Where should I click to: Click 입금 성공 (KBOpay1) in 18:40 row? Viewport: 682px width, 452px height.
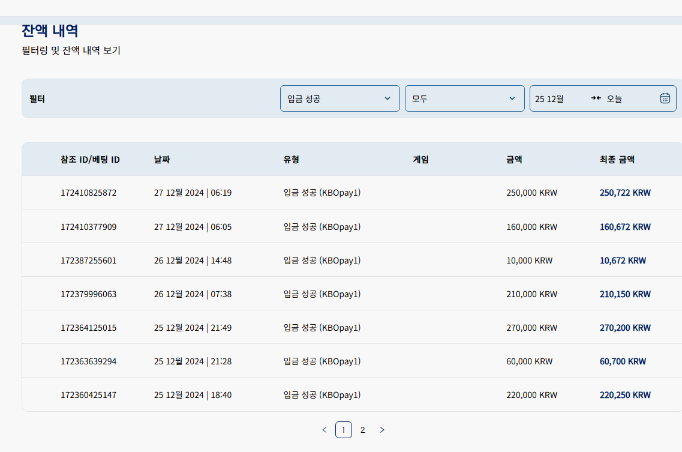pyautogui.click(x=322, y=395)
